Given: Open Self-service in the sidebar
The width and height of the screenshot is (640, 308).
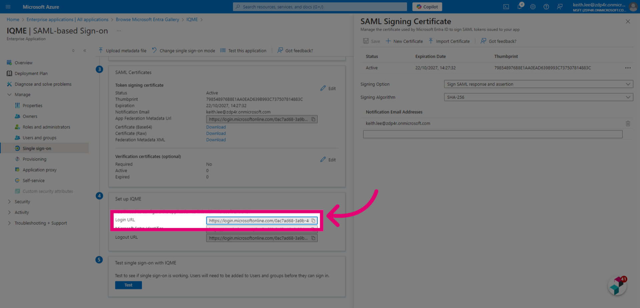Looking at the screenshot, I should point(33,180).
